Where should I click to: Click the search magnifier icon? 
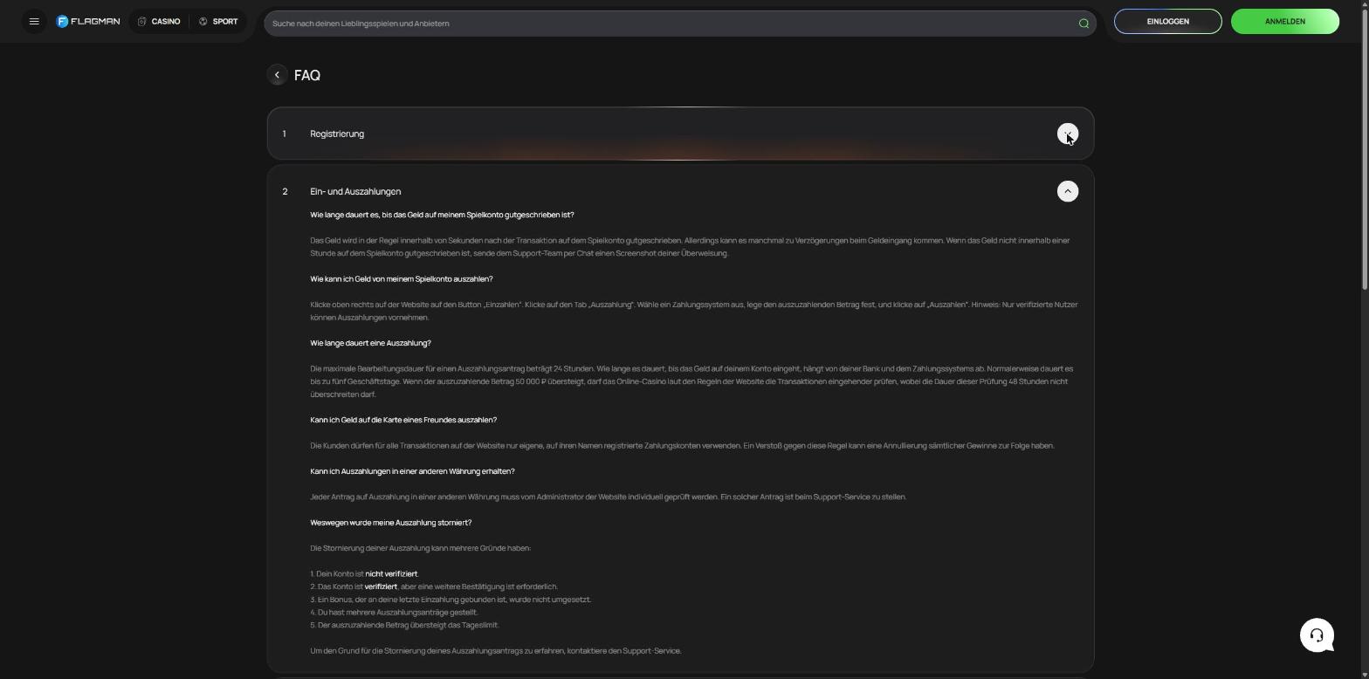1084,24
